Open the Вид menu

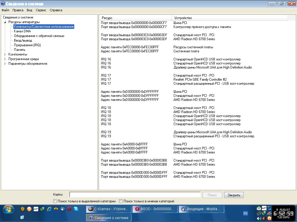pyautogui.click(x=29, y=10)
